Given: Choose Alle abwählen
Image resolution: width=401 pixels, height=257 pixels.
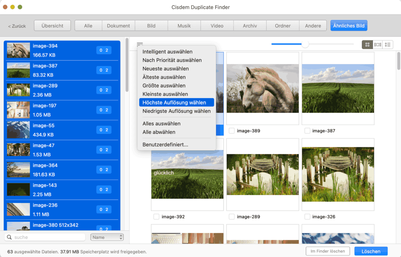Looking at the screenshot, I should coord(176,132).
